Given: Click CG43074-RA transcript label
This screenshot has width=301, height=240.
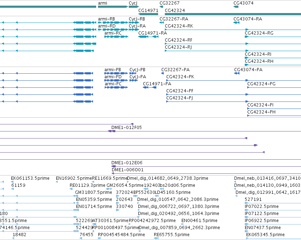Looking at the screenshot, I should pos(248,19).
